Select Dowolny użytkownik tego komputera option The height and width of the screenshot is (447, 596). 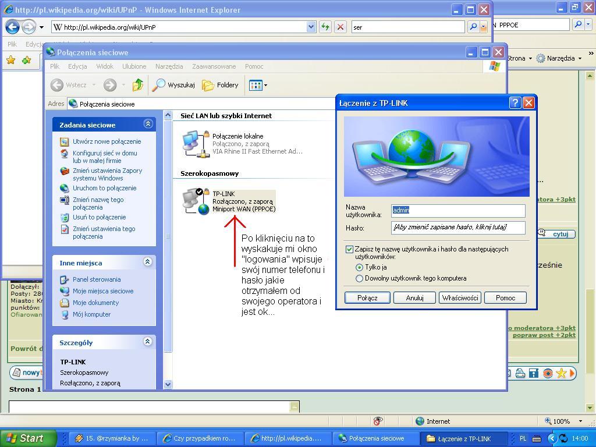359,279
